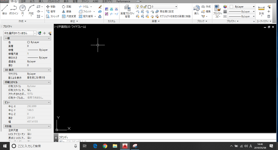The height and width of the screenshot is (150, 278).
Task: Toggle the layer on/off lightbulb icon
Action: [137, 7]
